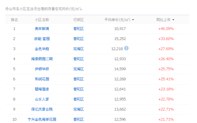
Task: Open 海景颐园二期 community link
Action: tap(42, 59)
